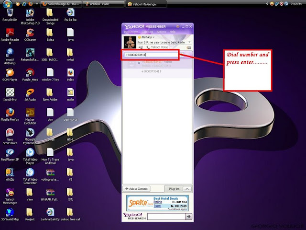Screen dimensions: 306x230
Task: Launch Adobe Photoshop 7.0 from desktop
Action: coord(30,16)
